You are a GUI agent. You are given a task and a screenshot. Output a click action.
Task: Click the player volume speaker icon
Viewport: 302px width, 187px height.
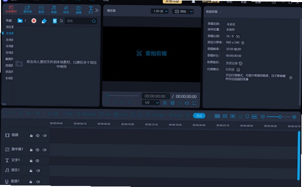(x=187, y=103)
